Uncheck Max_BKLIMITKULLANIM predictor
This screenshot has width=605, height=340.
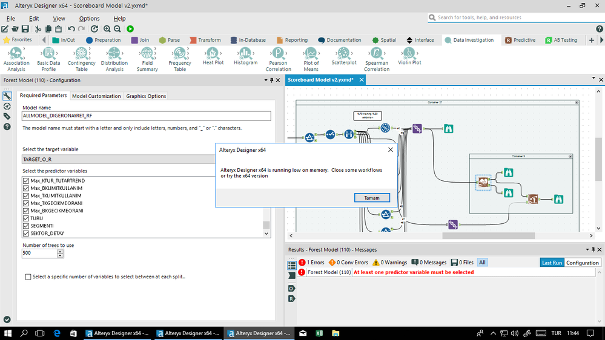point(26,188)
